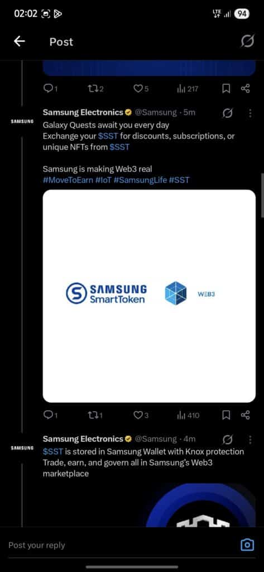The height and width of the screenshot is (572, 264).
Task: Open camera icon in reply bar
Action: [x=247, y=545]
